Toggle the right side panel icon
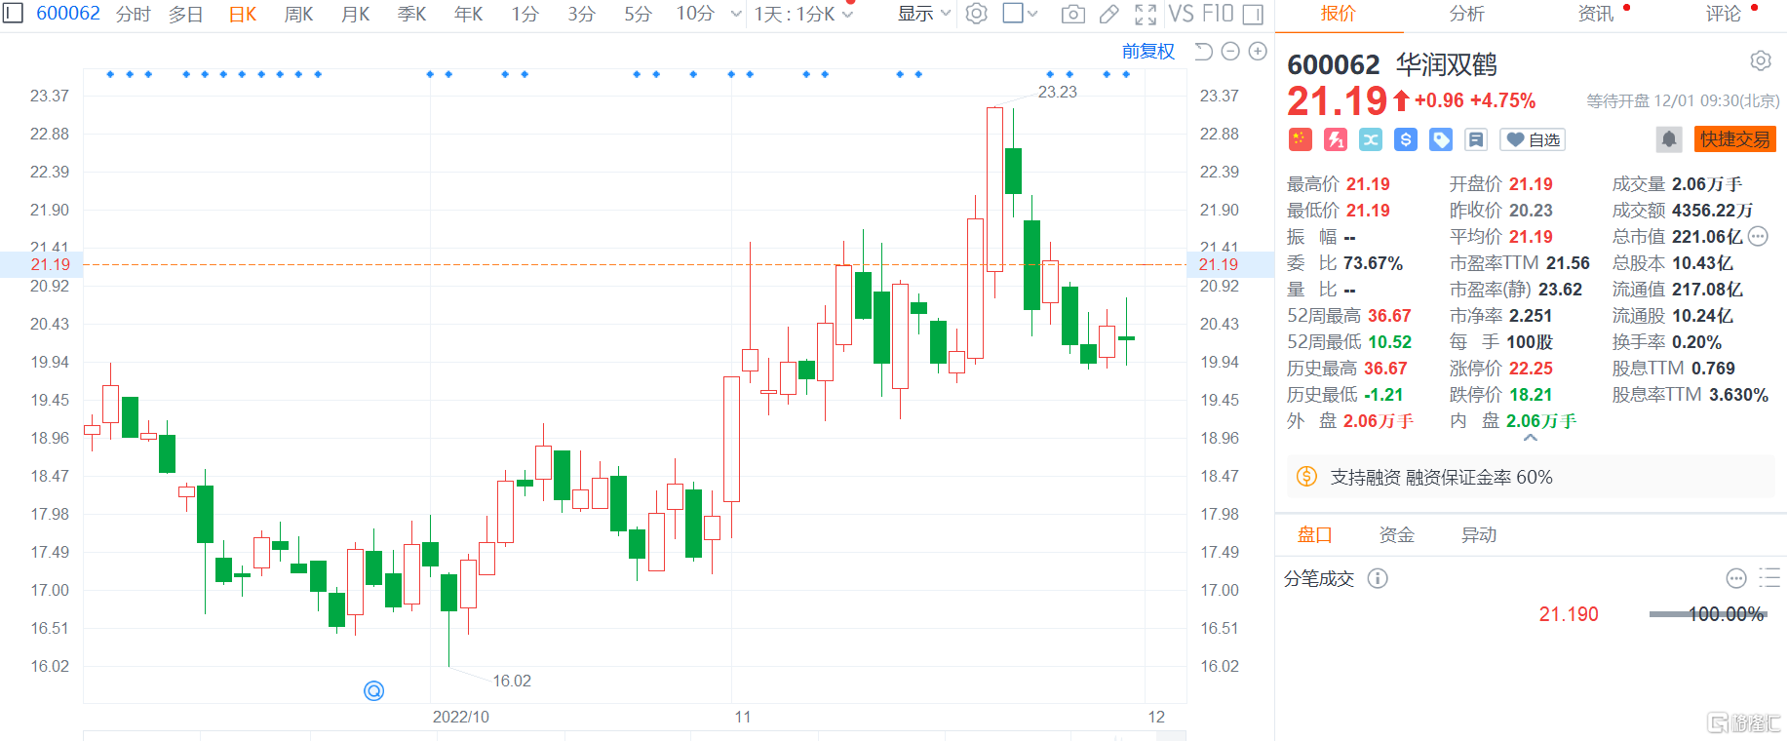 1254,15
